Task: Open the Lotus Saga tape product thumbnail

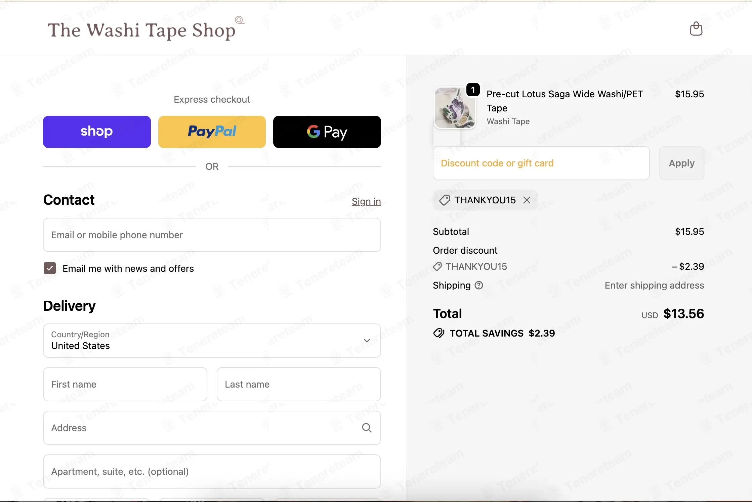Action: coord(455,108)
